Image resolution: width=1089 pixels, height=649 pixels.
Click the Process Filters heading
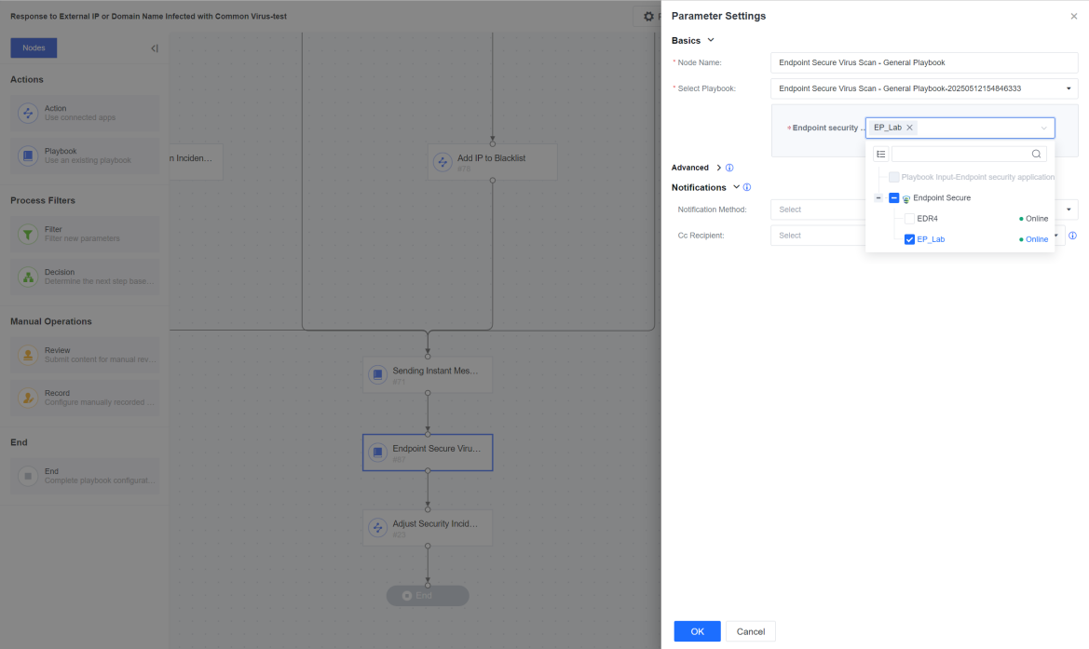(x=42, y=200)
